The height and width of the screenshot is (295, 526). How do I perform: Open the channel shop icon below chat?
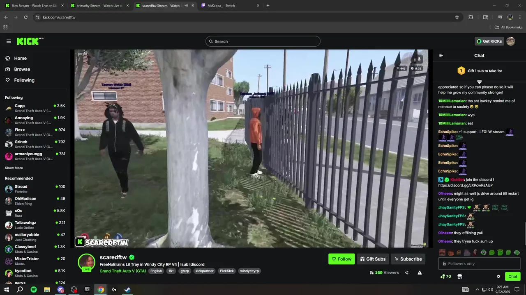[459, 277]
